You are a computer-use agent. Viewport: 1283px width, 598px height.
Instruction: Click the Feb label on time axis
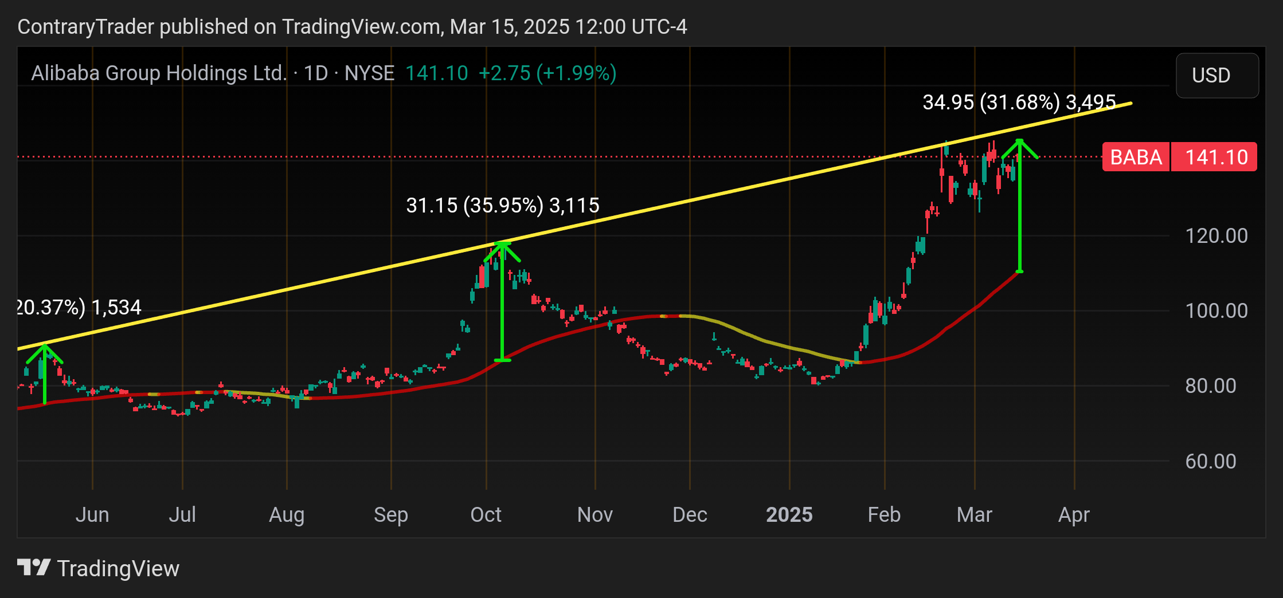click(x=884, y=514)
